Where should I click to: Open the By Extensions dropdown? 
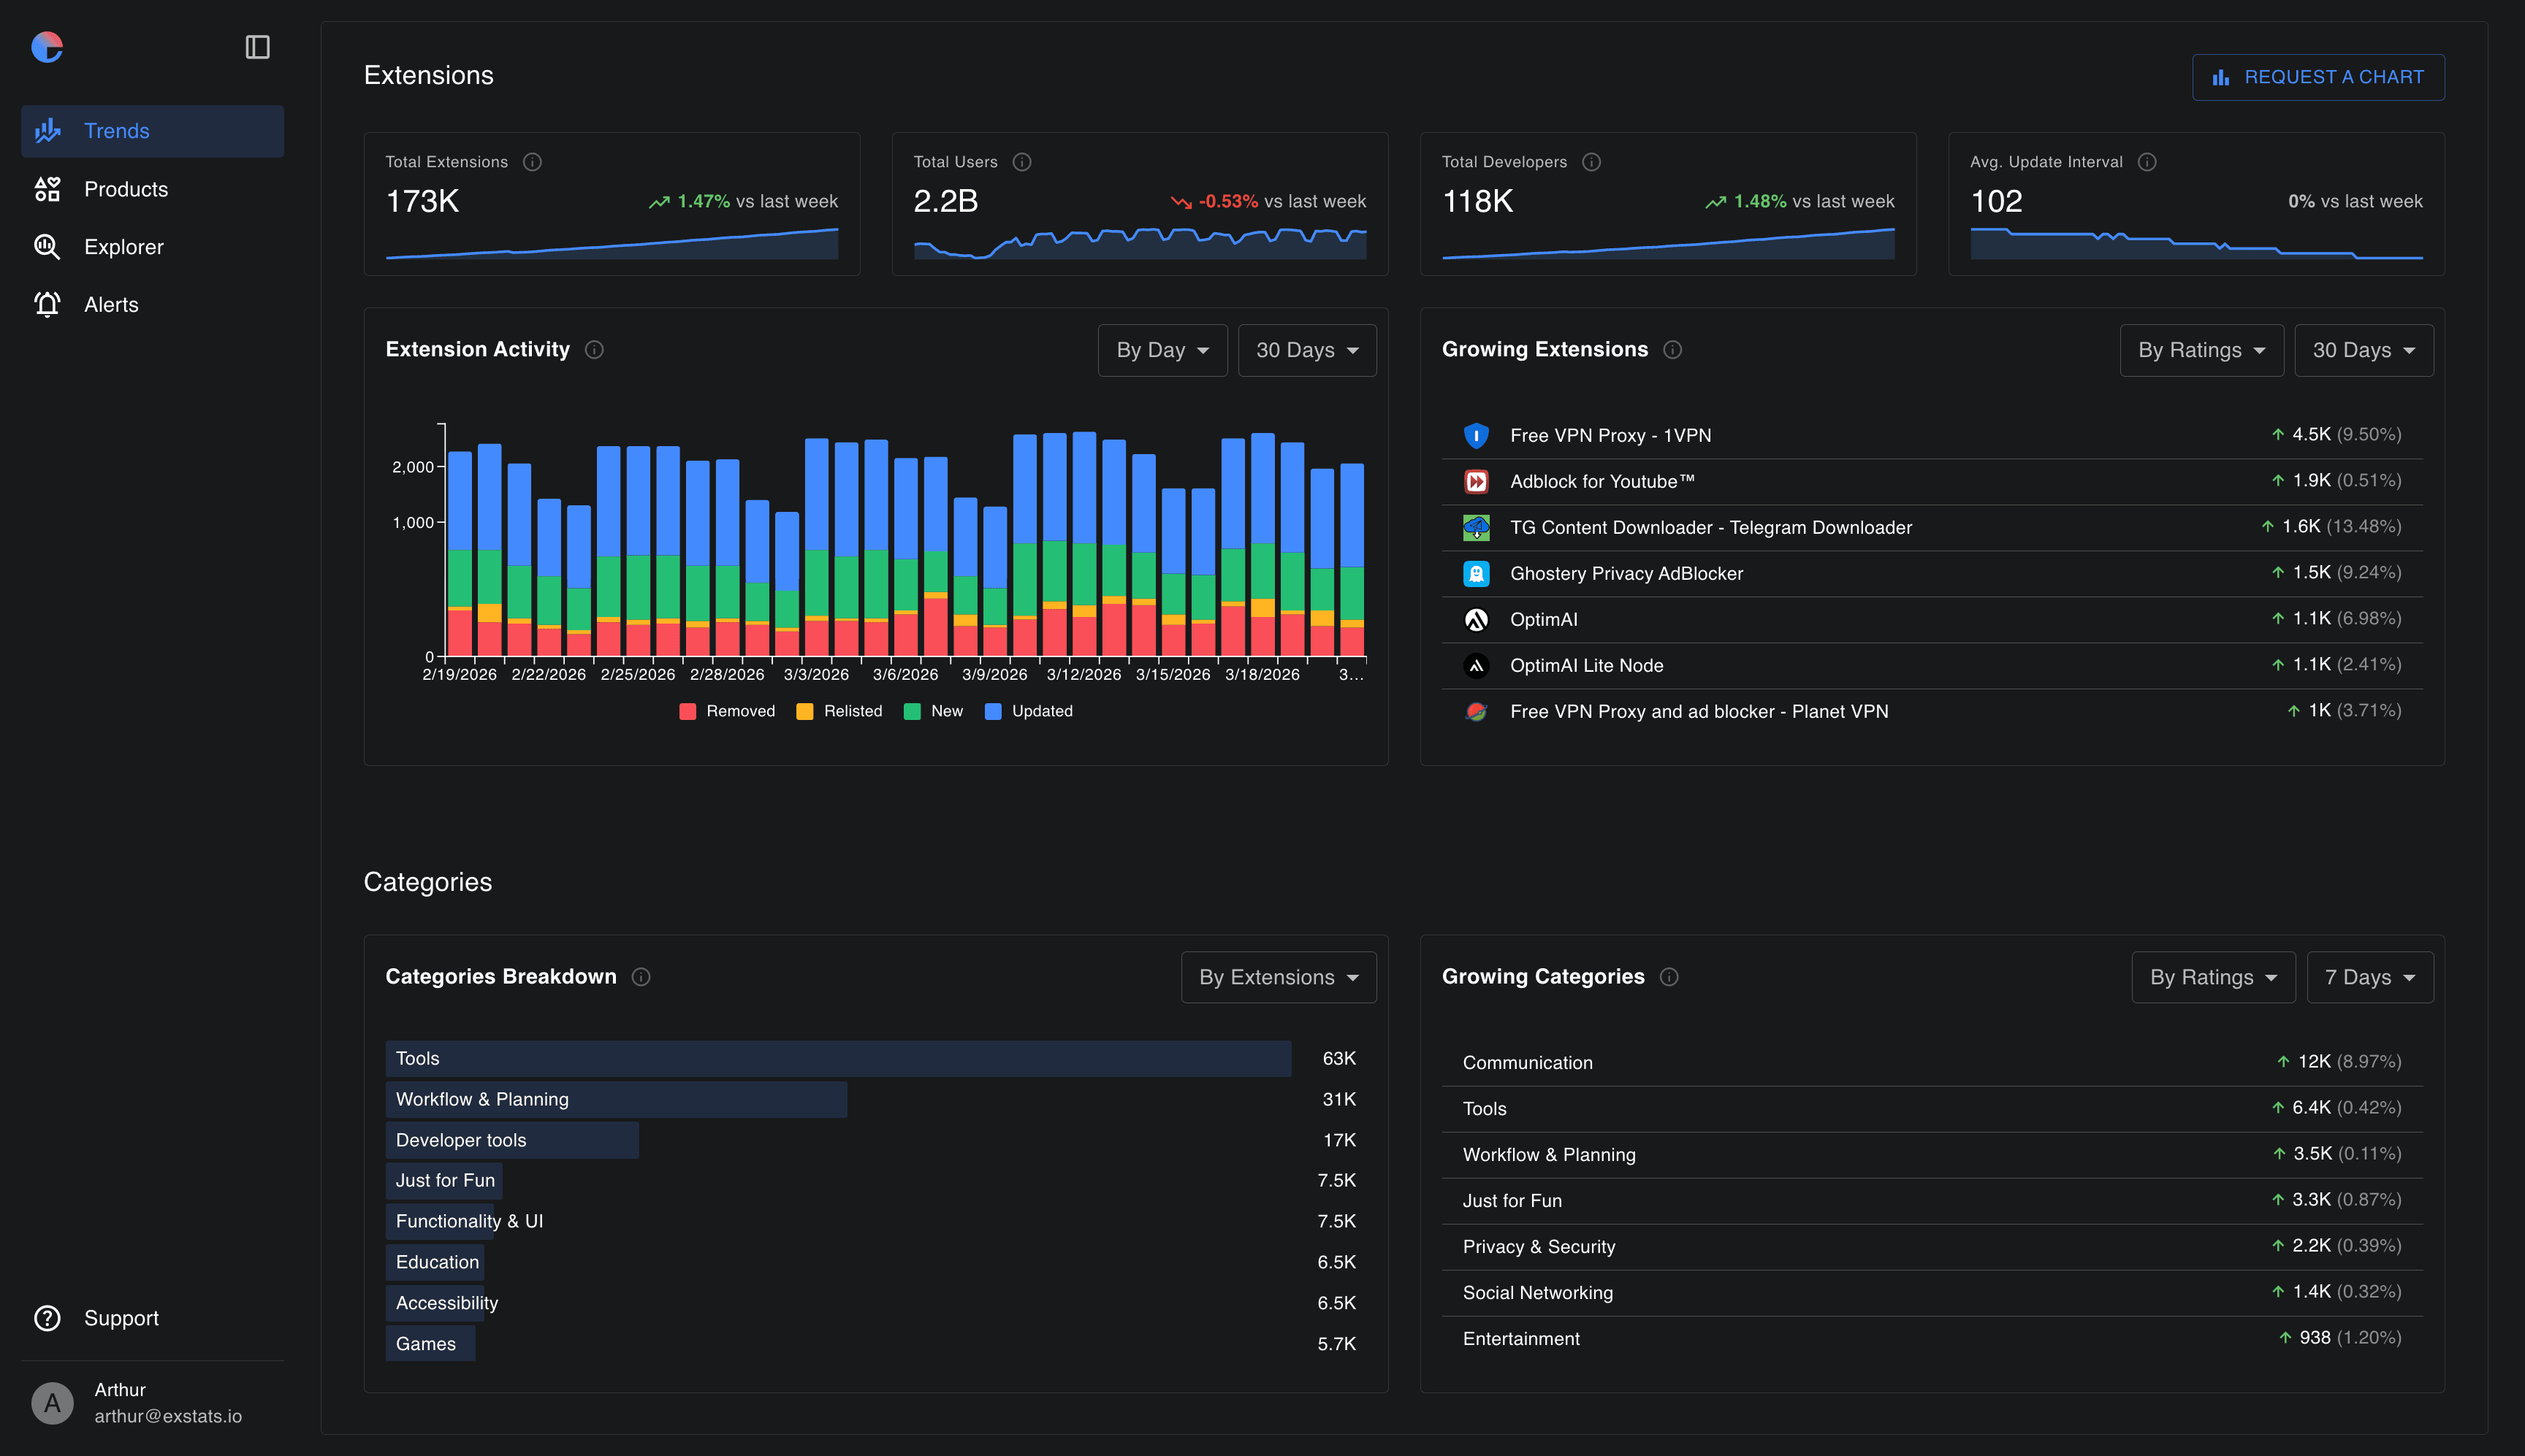pyautogui.click(x=1278, y=977)
